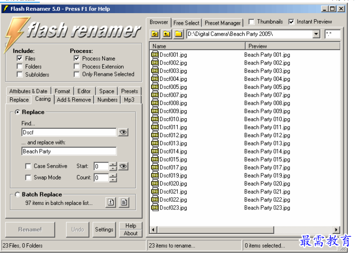Open the Preset Manager tab
This screenshot has height=255, width=355.
[x=222, y=23]
